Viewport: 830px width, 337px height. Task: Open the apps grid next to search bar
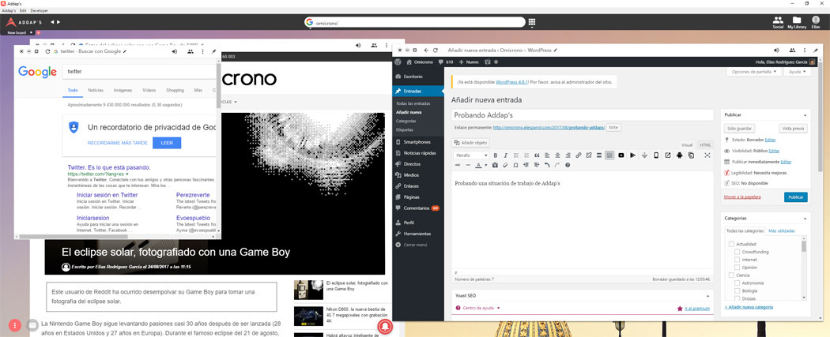pos(532,22)
